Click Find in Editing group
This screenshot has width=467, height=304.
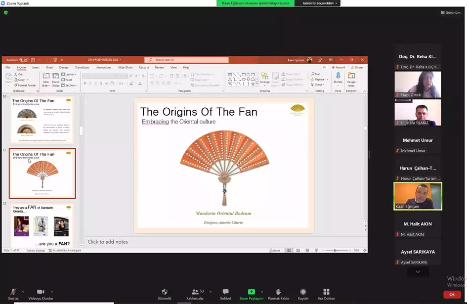(x=316, y=74)
